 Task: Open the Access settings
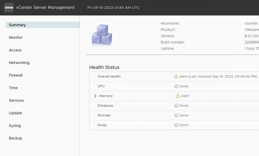click(x=15, y=50)
